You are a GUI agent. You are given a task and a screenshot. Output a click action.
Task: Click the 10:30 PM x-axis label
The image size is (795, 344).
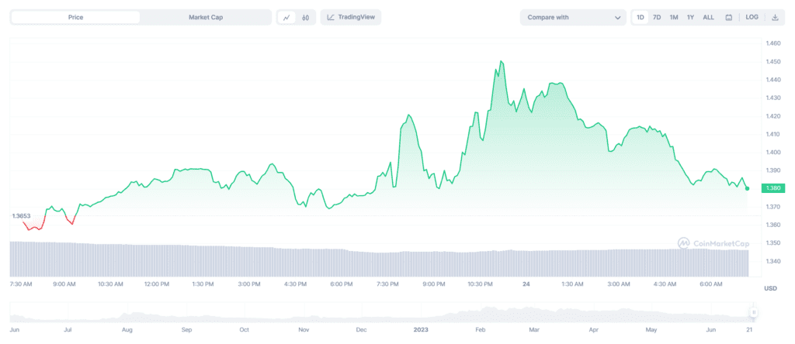(480, 284)
